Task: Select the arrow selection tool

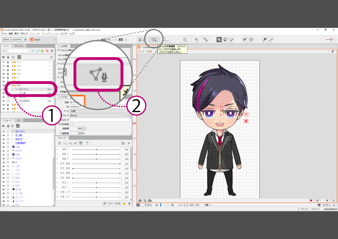Action: (219, 40)
